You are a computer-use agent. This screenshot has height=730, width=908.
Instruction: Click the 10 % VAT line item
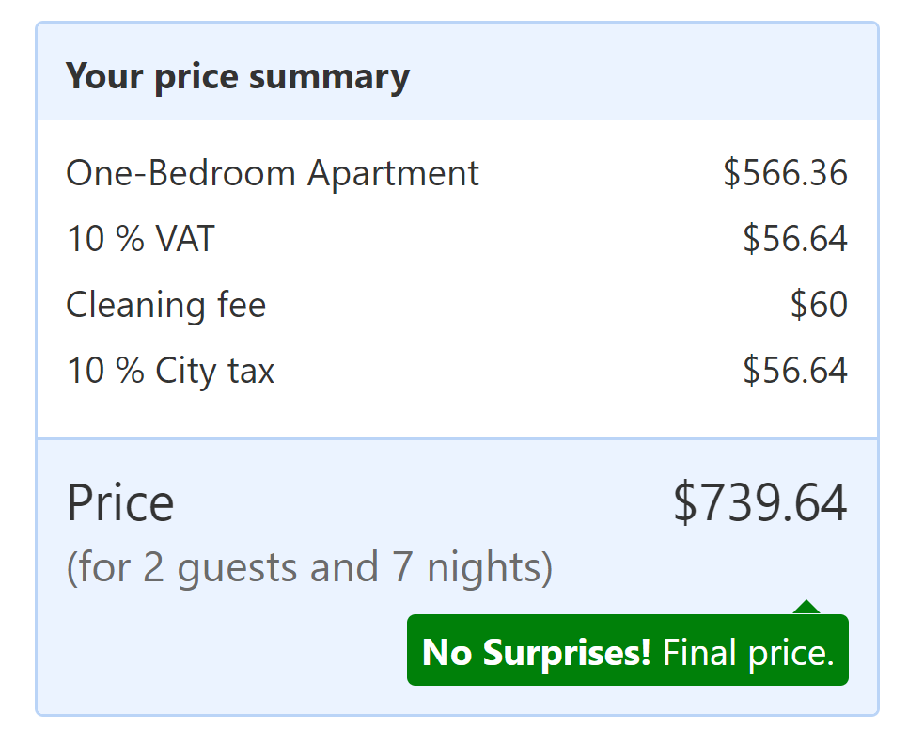140,239
